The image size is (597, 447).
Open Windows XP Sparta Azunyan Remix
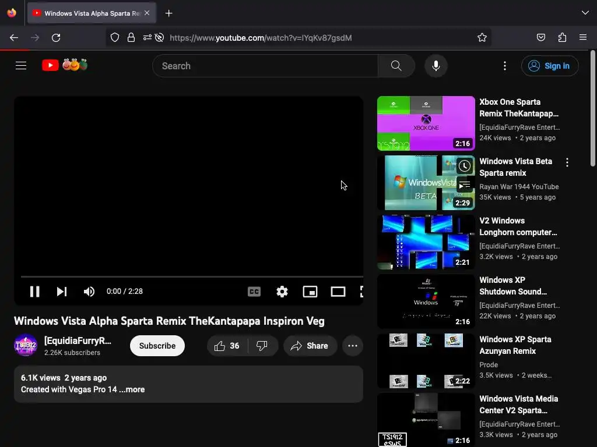coord(515,345)
